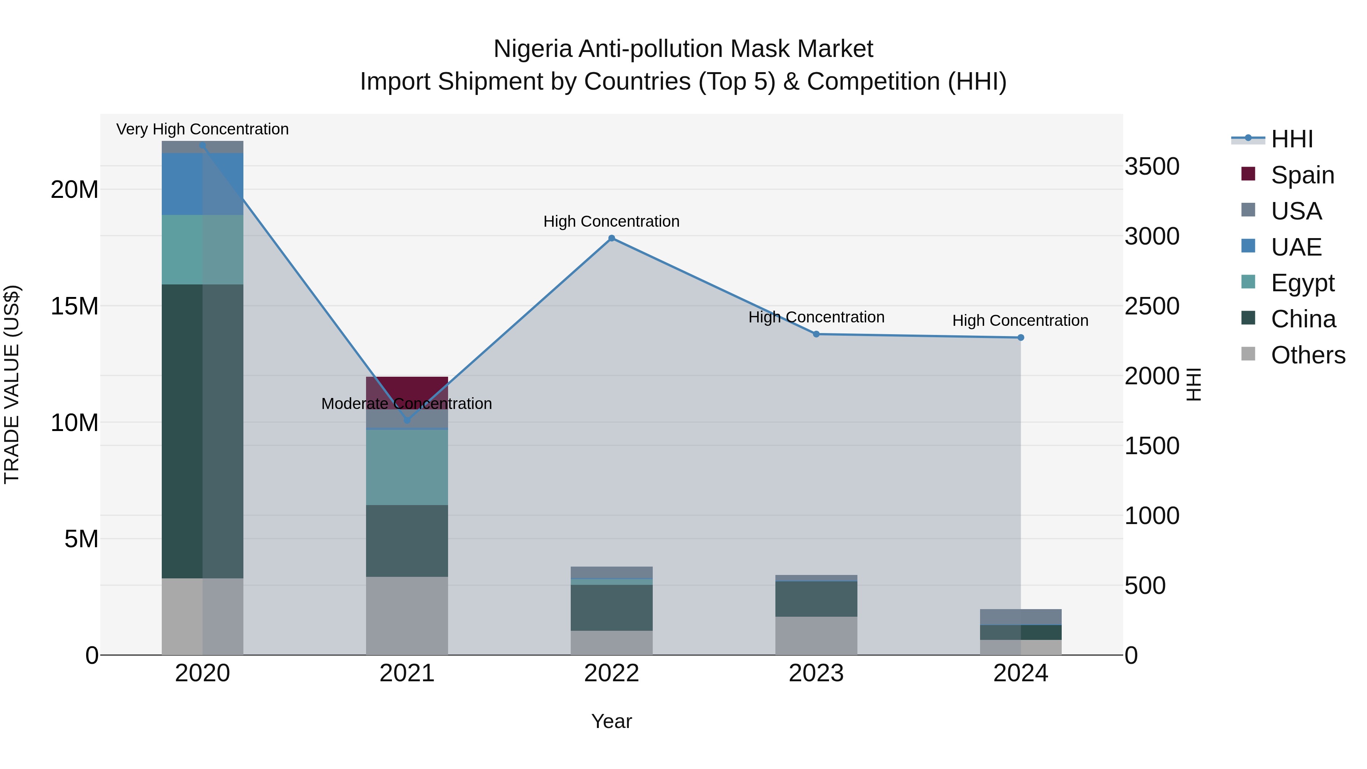
Task: Click the Others segment in the 2020 bar
Action: (202, 616)
